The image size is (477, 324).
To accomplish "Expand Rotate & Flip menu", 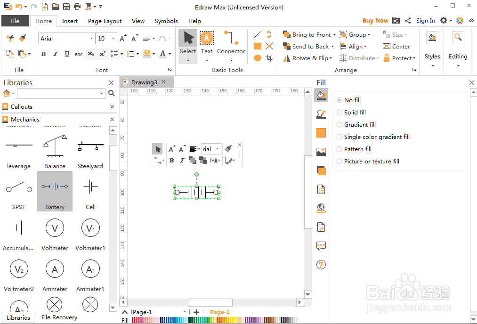I will click(331, 58).
